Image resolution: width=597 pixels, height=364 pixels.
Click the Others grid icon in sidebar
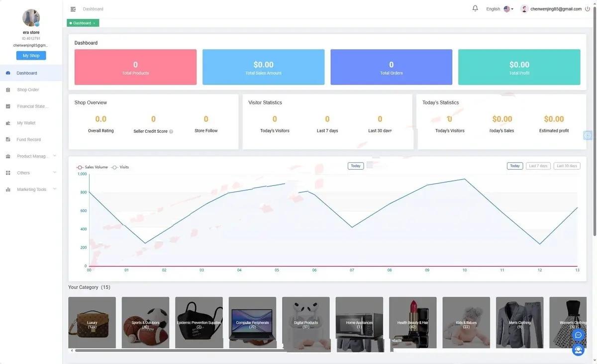(8, 173)
